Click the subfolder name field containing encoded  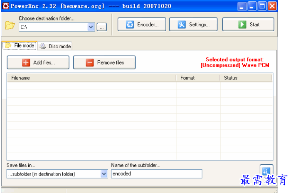pos(156,174)
